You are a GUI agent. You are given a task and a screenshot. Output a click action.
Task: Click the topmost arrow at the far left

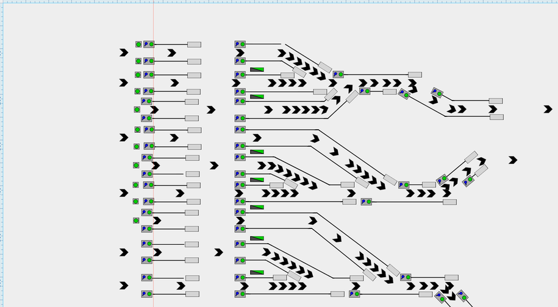124,53
